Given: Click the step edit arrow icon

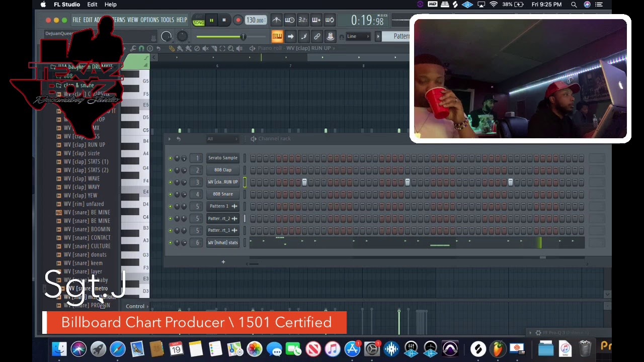Looking at the screenshot, I should [x=290, y=36].
